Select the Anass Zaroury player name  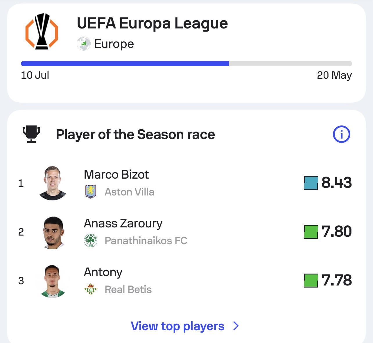point(123,223)
